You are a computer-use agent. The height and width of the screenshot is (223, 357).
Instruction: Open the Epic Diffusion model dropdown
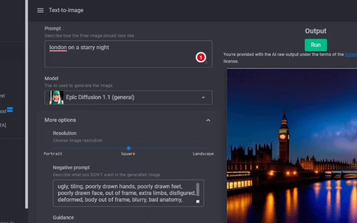(129, 97)
